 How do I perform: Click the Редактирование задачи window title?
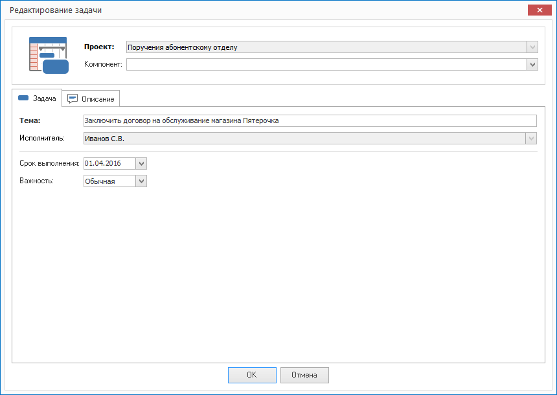coord(56,10)
